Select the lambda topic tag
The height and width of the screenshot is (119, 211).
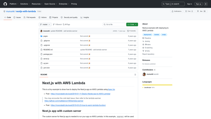[x=156, y=35]
